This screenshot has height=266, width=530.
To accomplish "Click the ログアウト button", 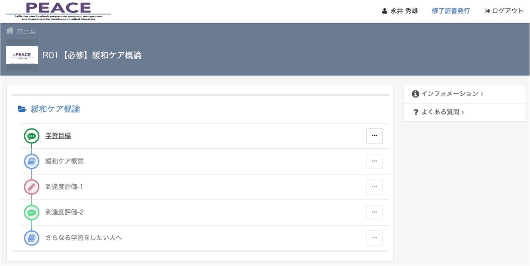I will [504, 11].
